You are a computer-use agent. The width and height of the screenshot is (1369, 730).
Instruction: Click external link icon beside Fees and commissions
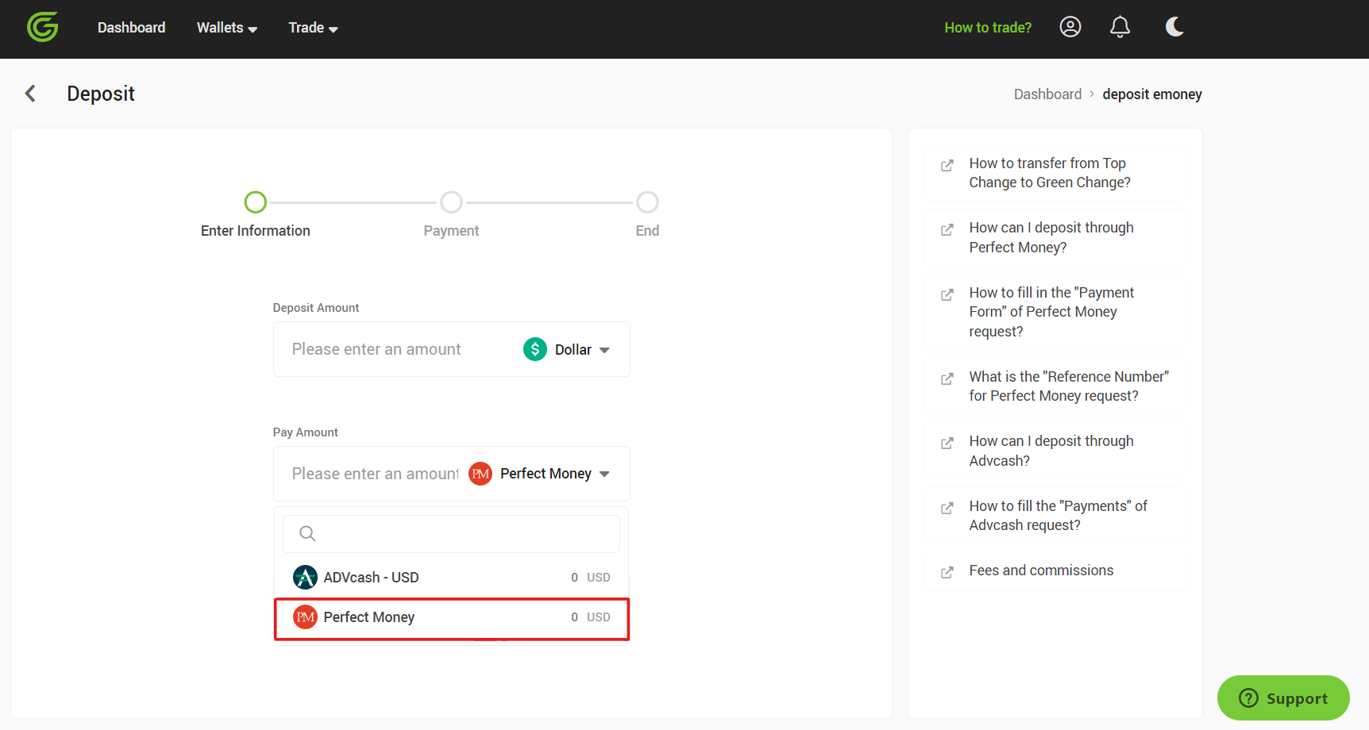click(947, 573)
